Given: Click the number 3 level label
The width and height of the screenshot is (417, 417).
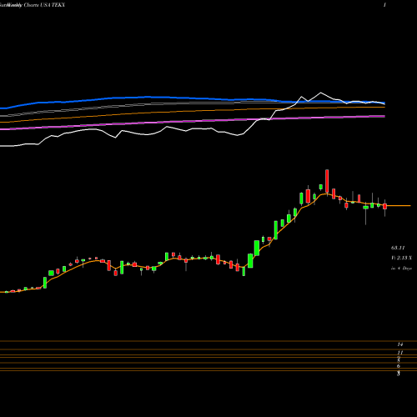Looking at the screenshot, I should point(399,374).
